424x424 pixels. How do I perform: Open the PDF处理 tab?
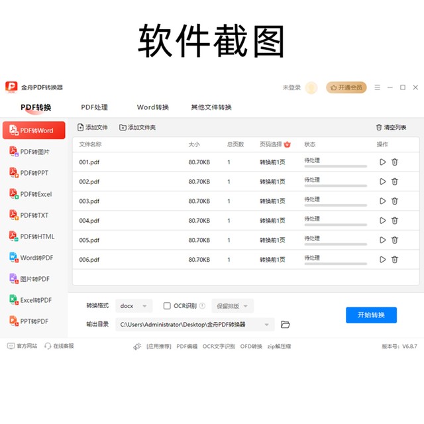(x=94, y=107)
